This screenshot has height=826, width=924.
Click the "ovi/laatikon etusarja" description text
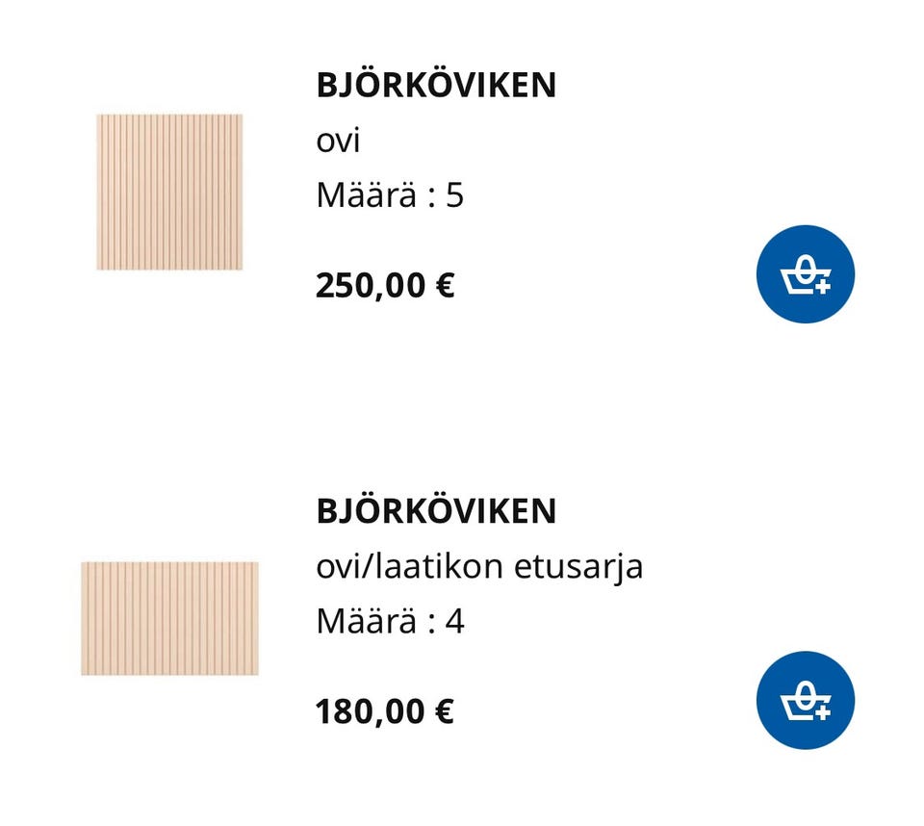(479, 566)
